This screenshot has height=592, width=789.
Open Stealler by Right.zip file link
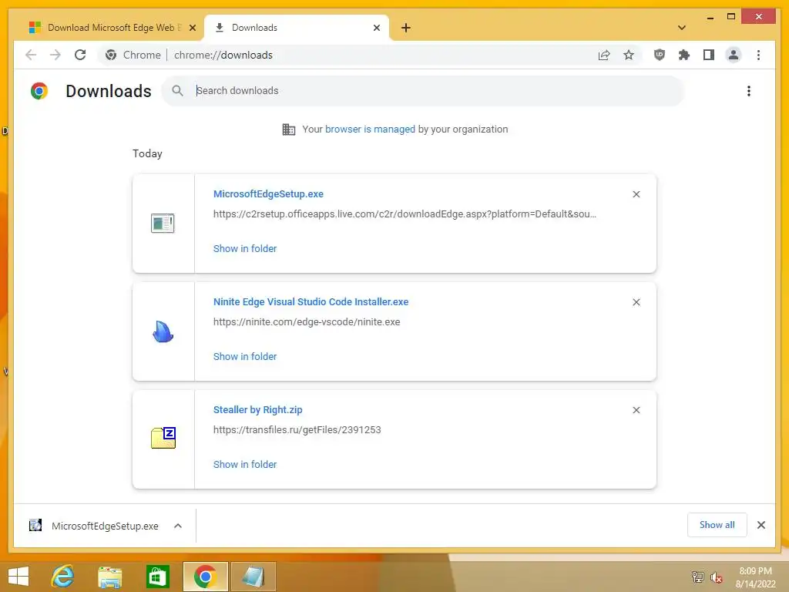point(257,410)
